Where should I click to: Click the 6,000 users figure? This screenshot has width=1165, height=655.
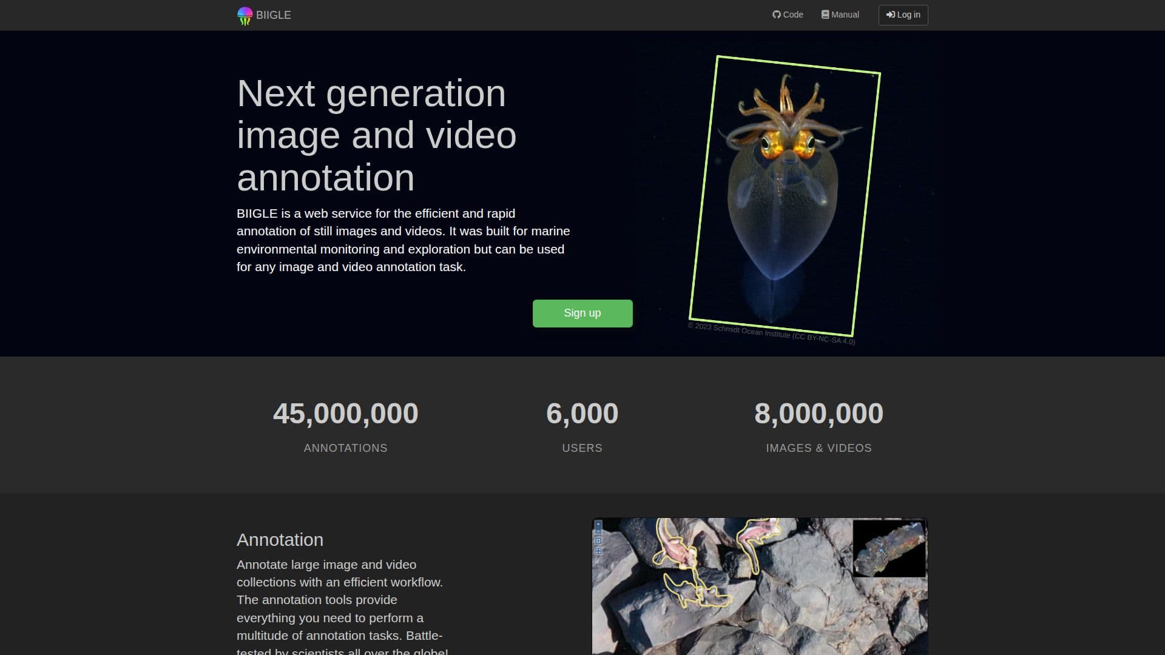pyautogui.click(x=582, y=414)
